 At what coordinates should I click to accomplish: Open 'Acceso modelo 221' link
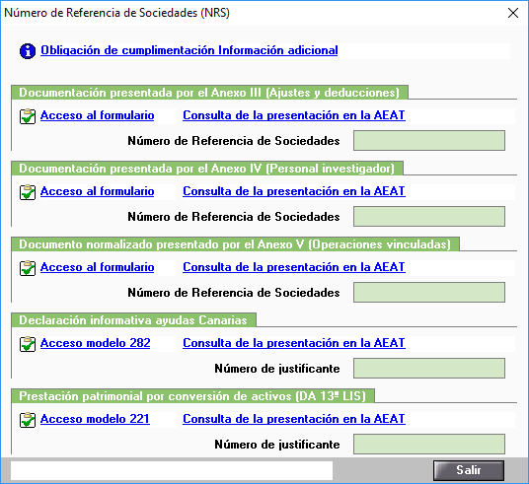point(95,419)
